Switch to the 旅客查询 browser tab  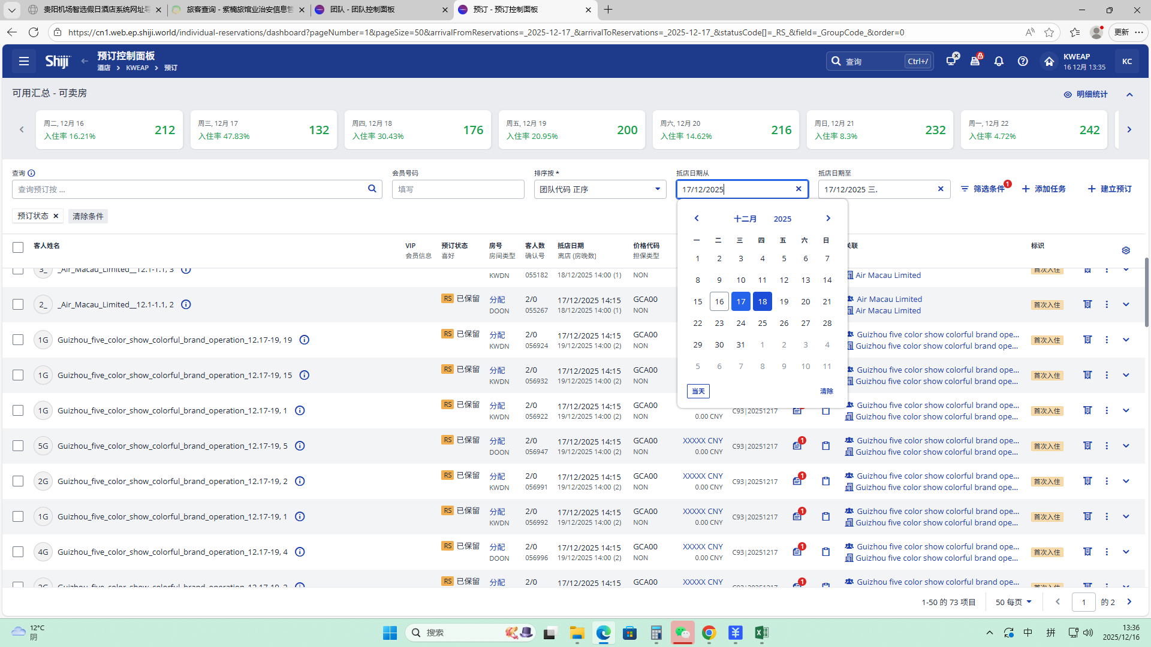coord(238,10)
